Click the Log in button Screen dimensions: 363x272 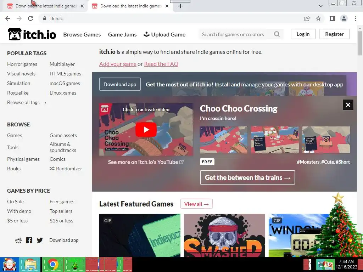tap(303, 34)
